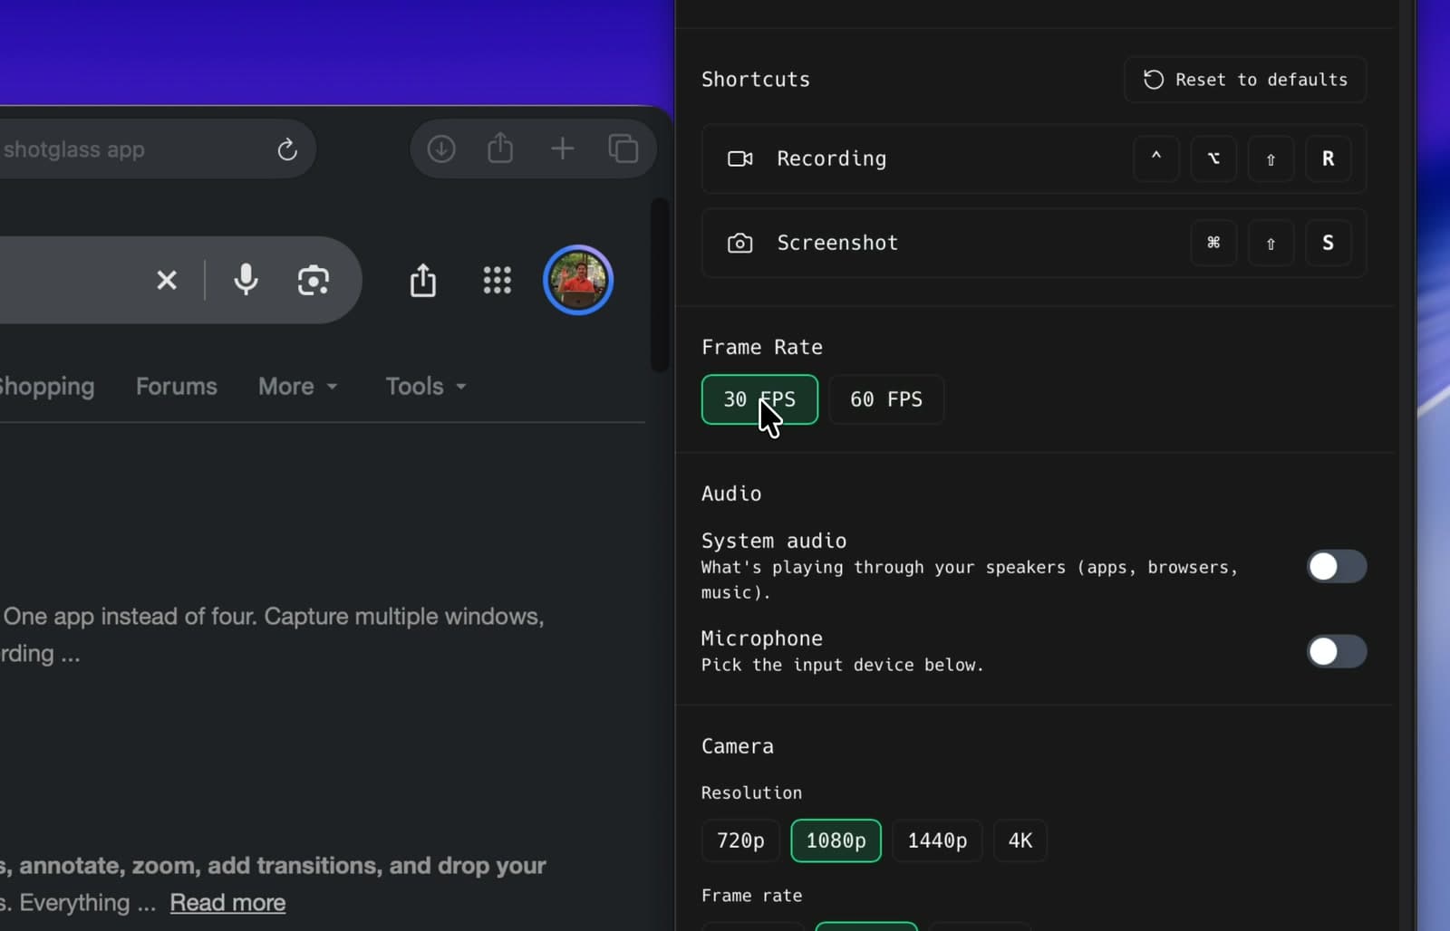Click the Recording shortcut row label
The height and width of the screenshot is (931, 1450).
pos(832,158)
